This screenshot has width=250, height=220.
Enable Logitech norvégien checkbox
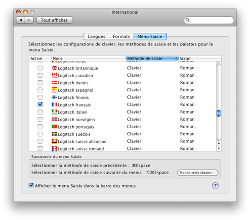[40, 119]
